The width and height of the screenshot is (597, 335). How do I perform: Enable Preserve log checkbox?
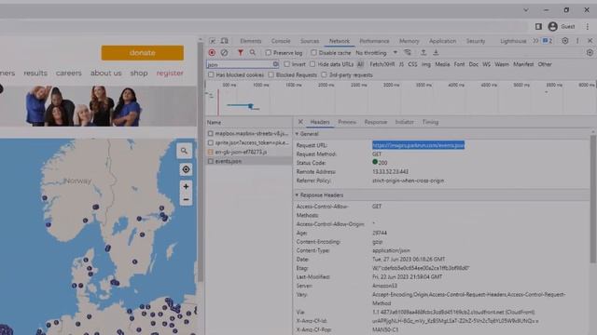click(x=269, y=53)
